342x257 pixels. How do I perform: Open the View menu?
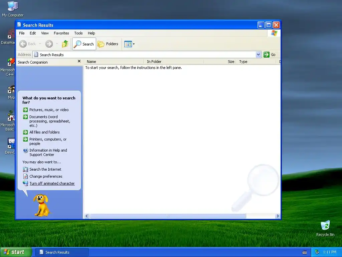(x=45, y=33)
